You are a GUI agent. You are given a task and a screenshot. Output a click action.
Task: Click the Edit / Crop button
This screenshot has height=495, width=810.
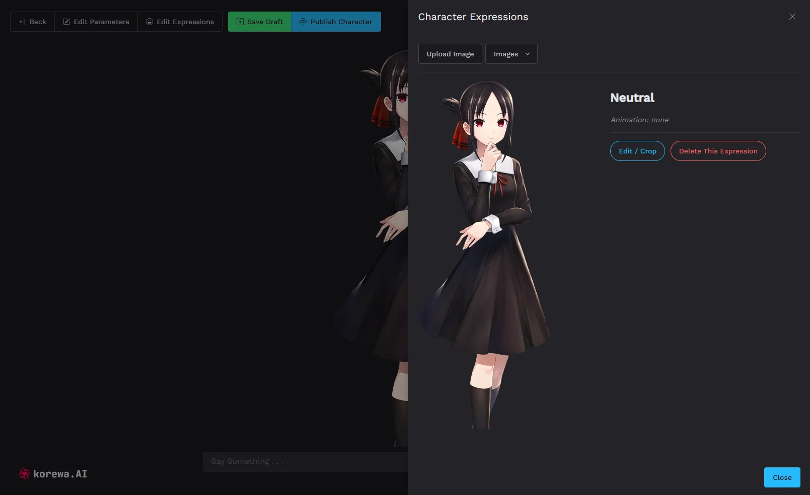tap(637, 151)
